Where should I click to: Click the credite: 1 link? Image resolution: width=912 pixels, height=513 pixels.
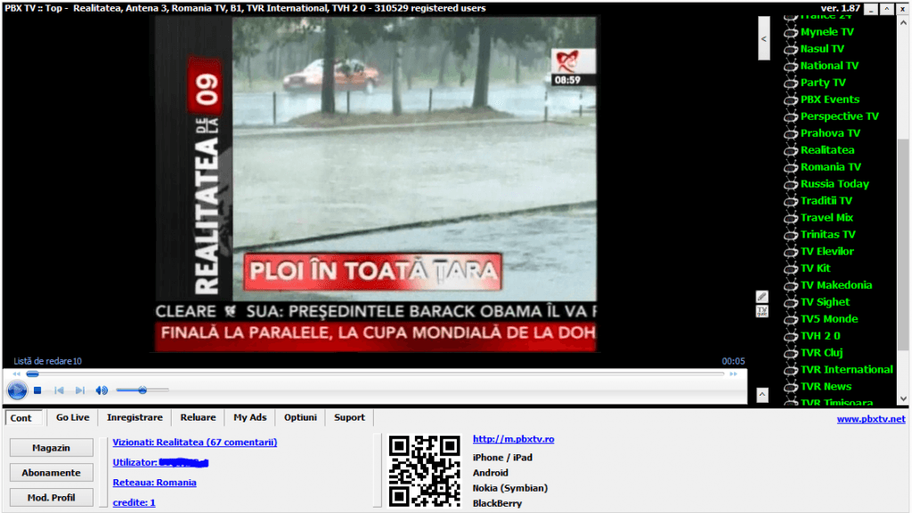(x=134, y=502)
